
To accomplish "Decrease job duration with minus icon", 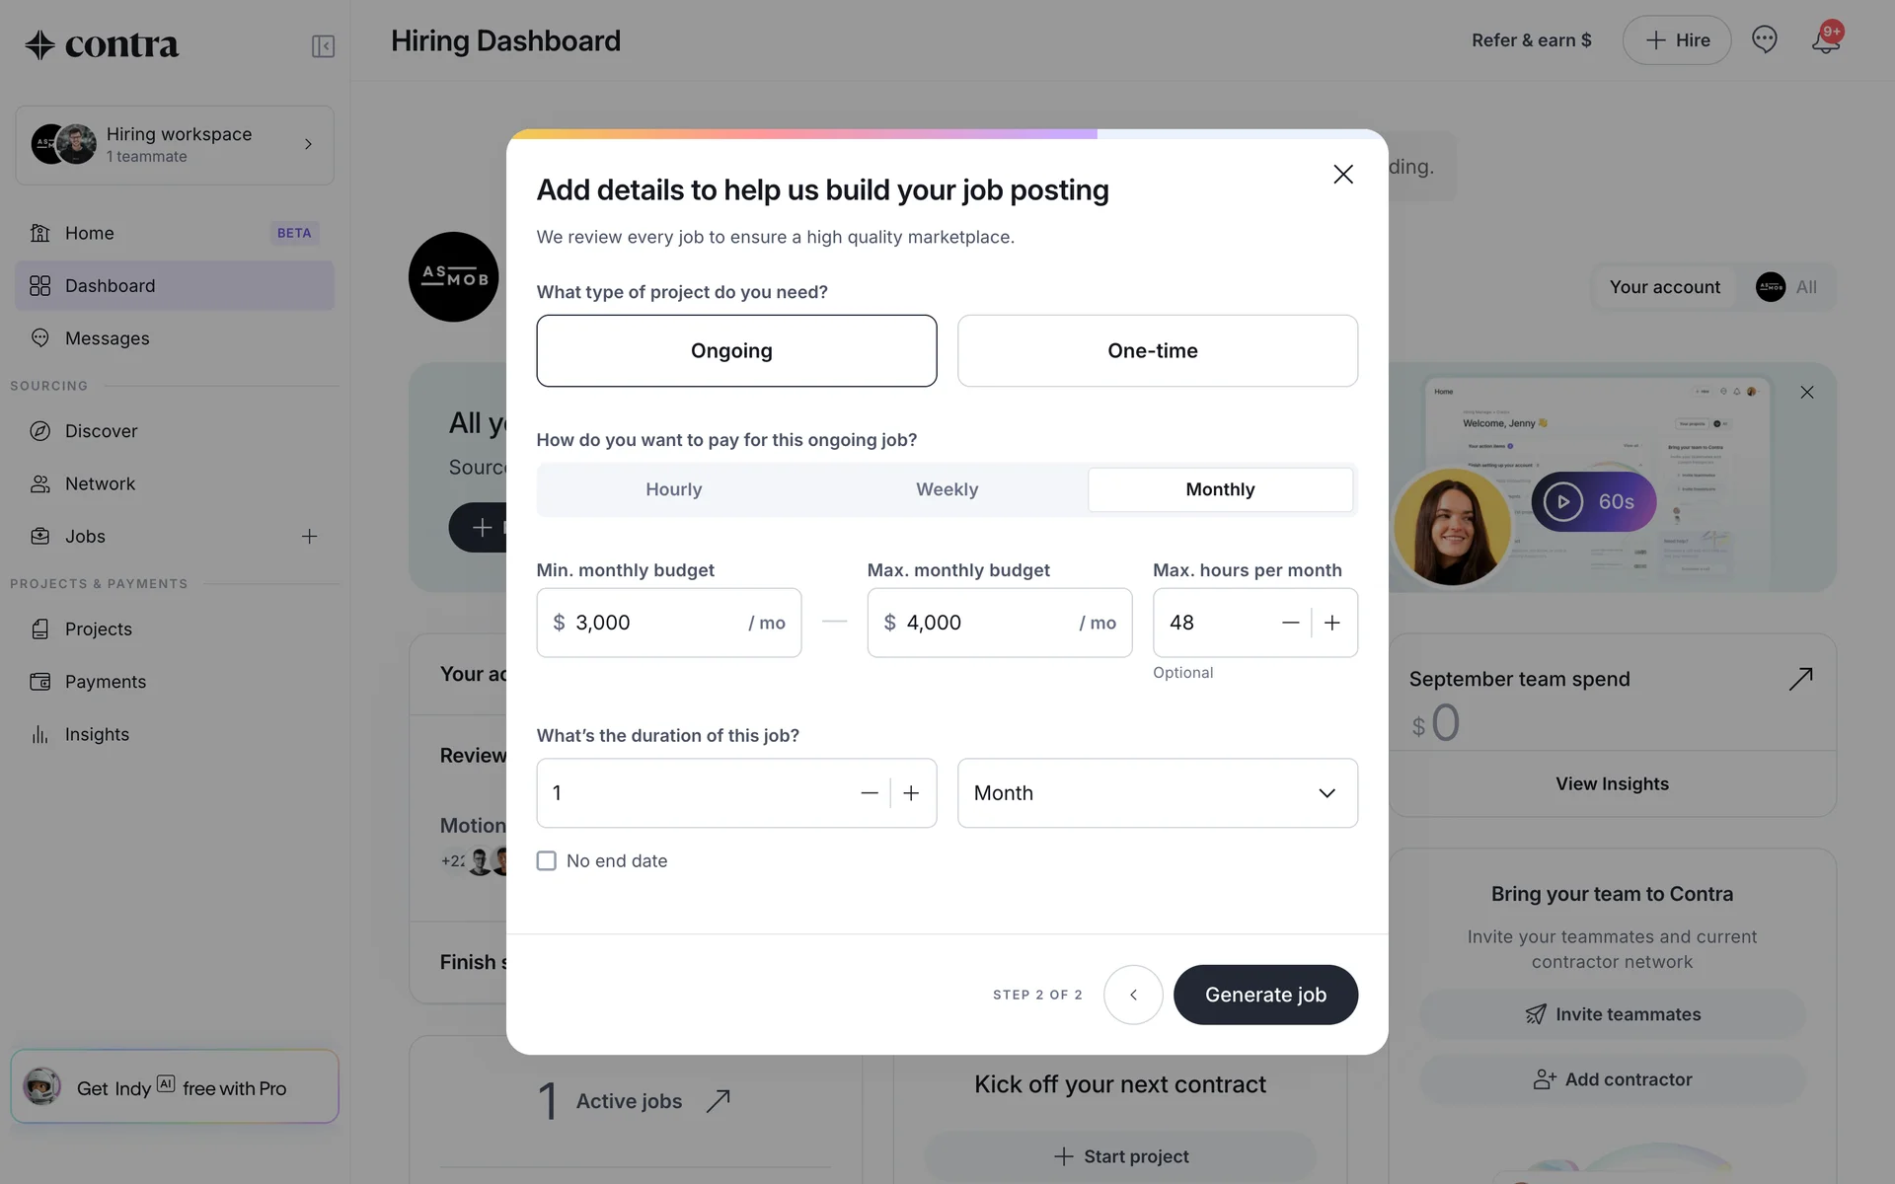I will tap(869, 793).
